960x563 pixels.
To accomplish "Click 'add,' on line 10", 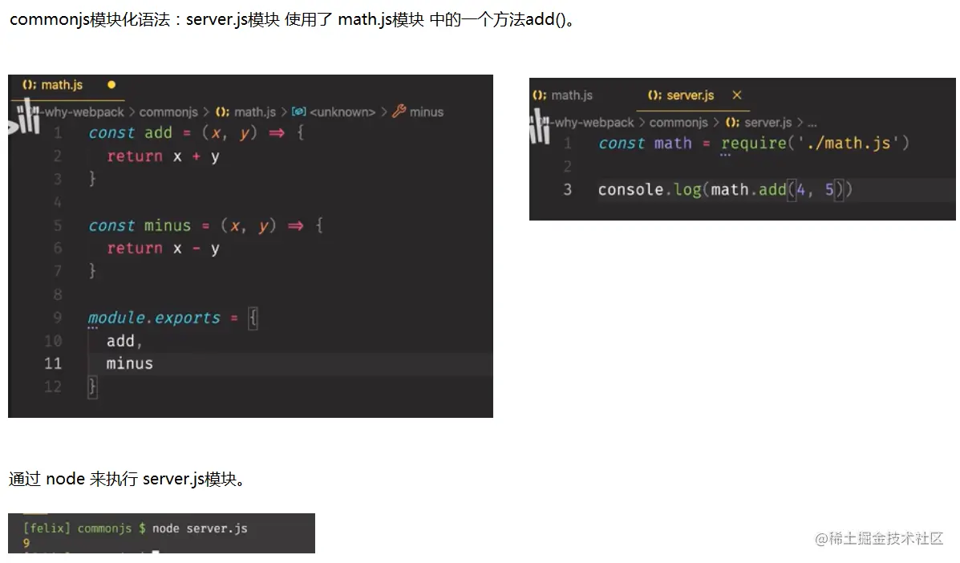I will (x=124, y=341).
